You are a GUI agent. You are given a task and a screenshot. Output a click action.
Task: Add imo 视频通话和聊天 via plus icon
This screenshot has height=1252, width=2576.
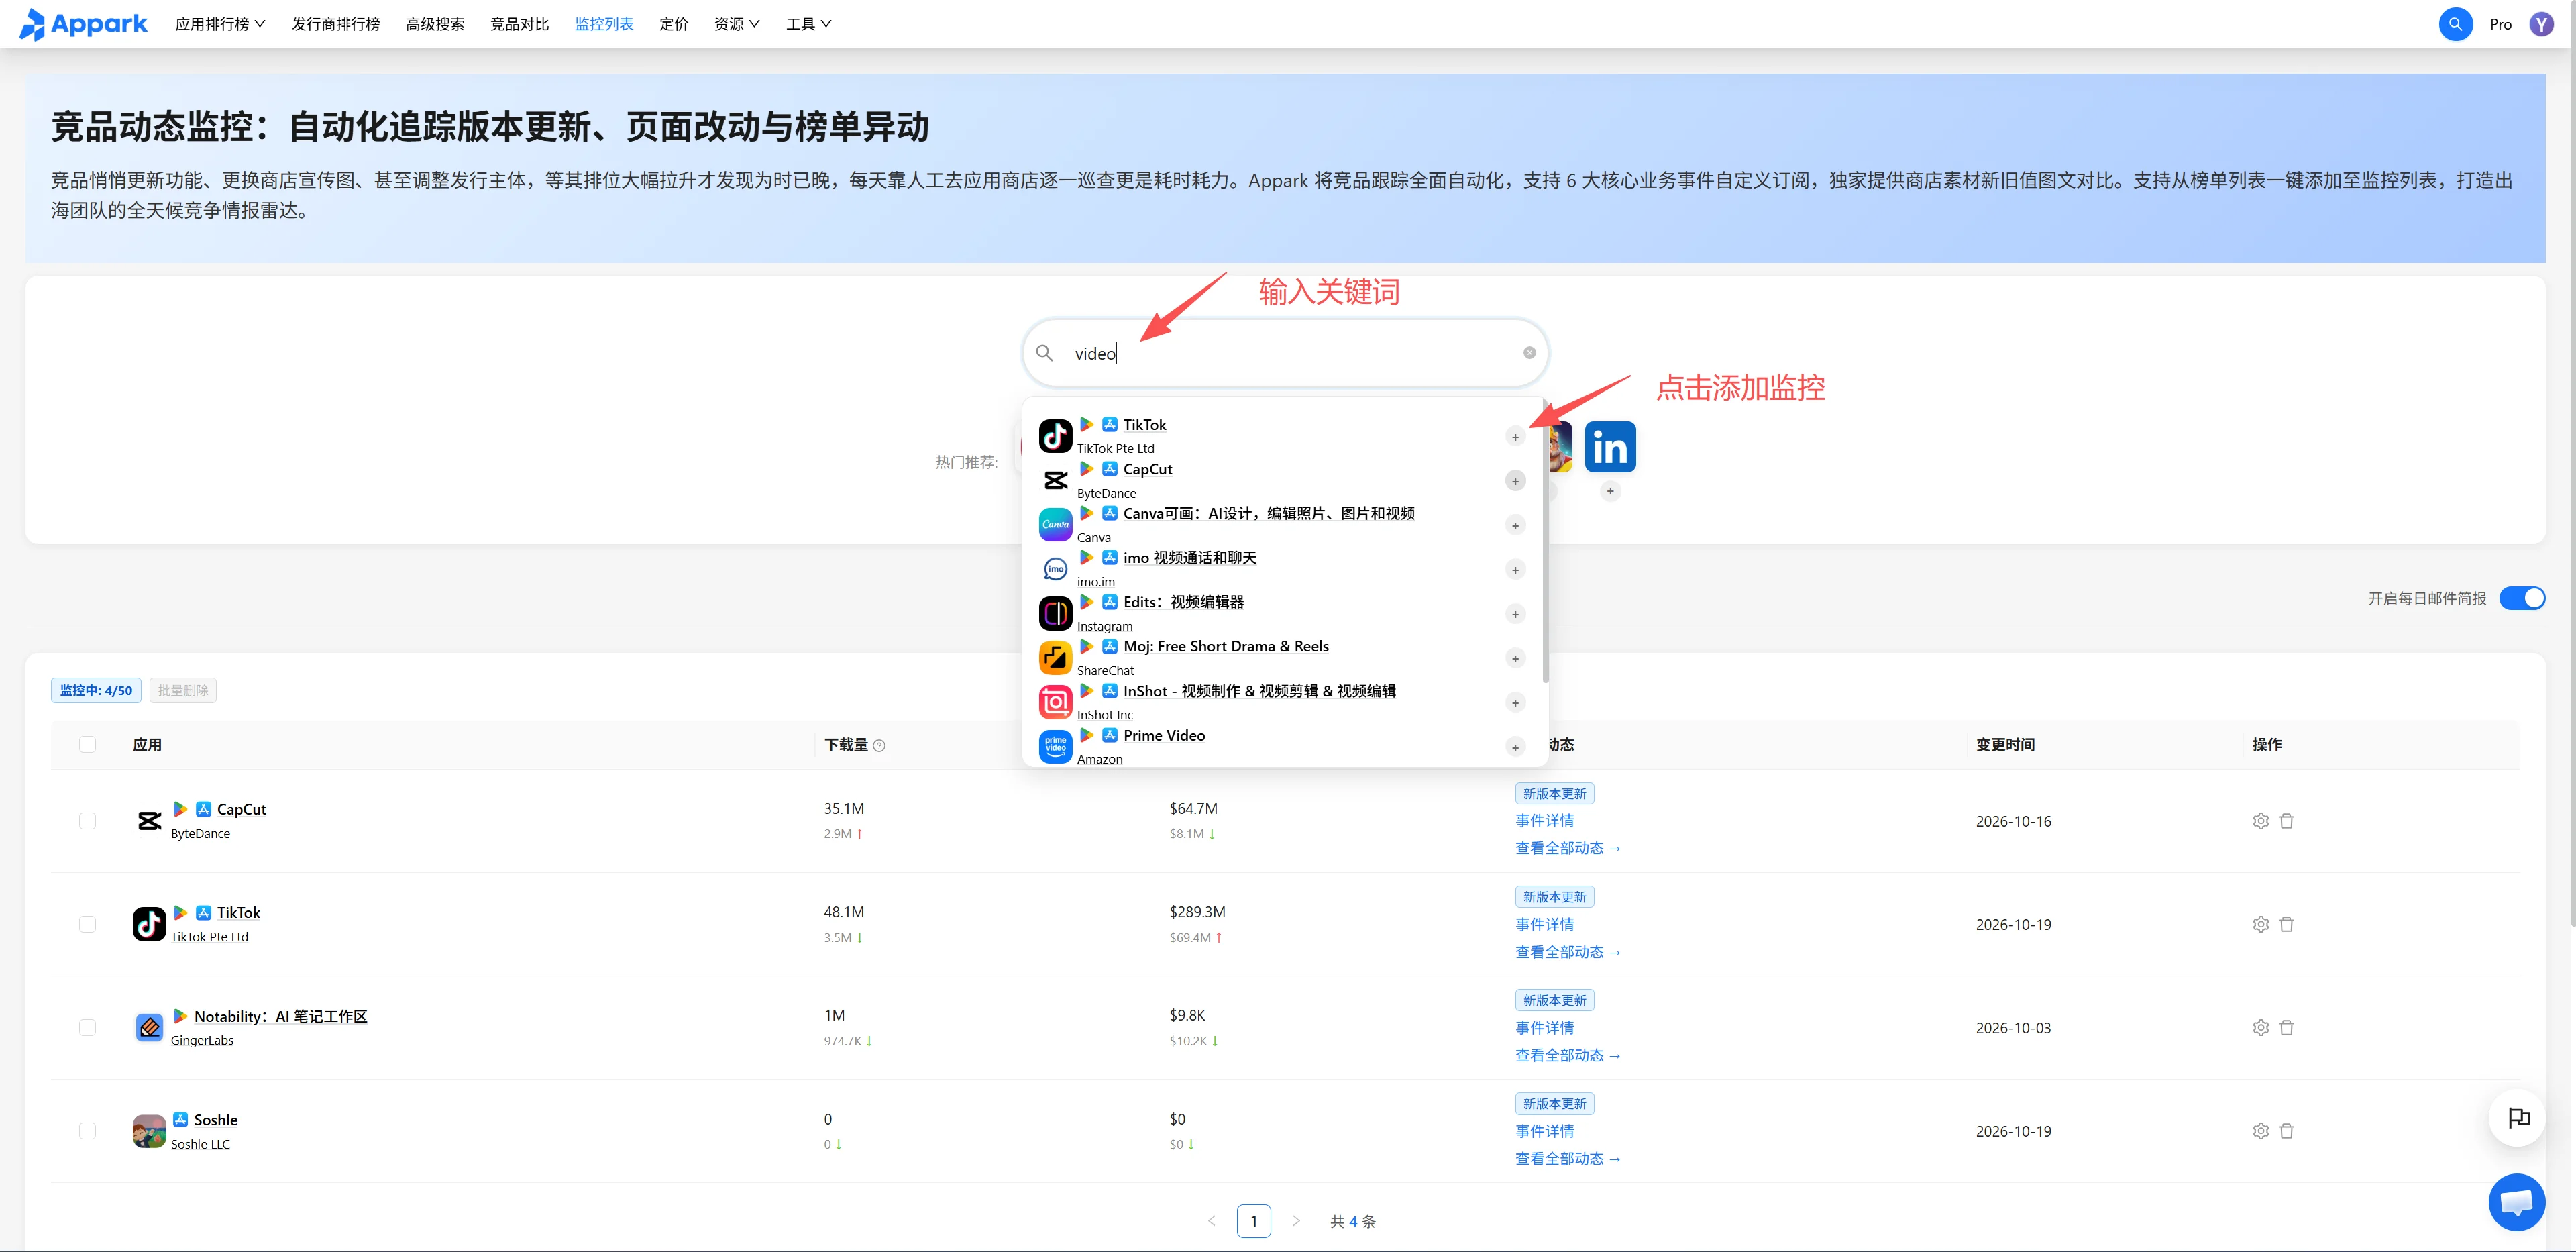click(x=1515, y=570)
